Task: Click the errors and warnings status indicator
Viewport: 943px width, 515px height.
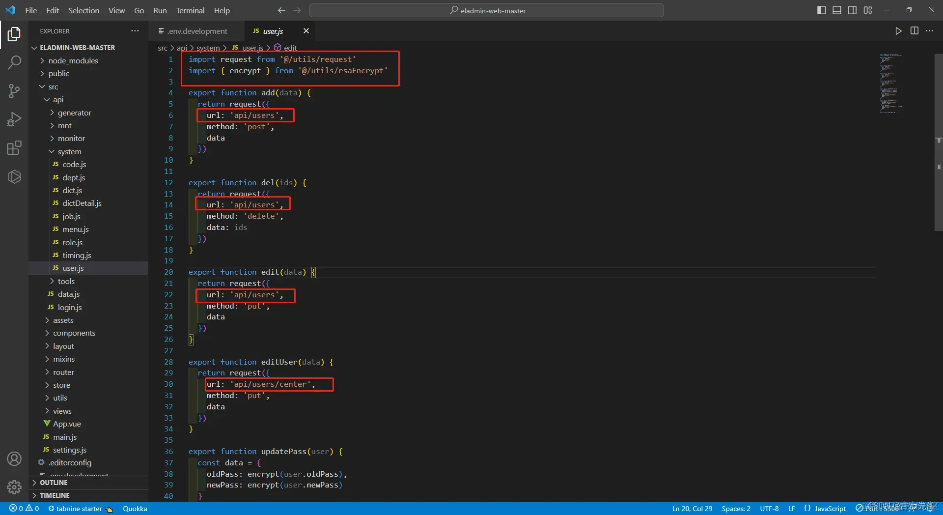Action: (24, 509)
